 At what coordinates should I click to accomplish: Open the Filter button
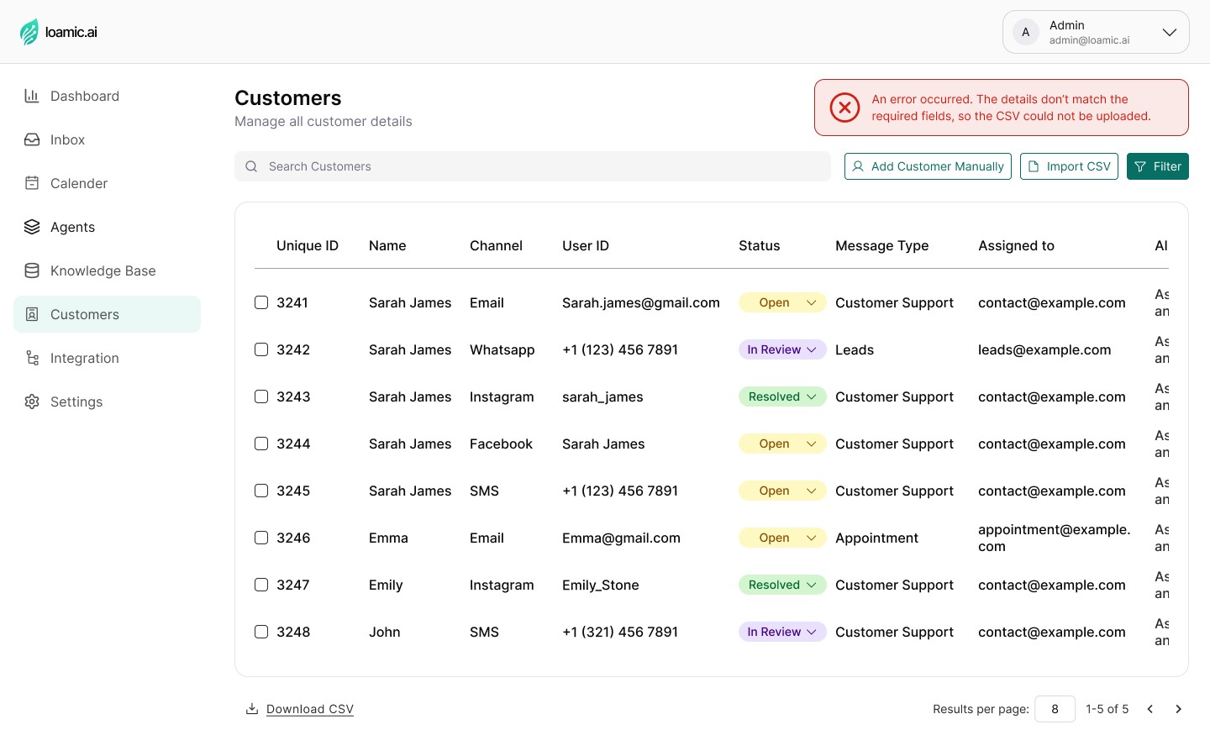coord(1158,166)
